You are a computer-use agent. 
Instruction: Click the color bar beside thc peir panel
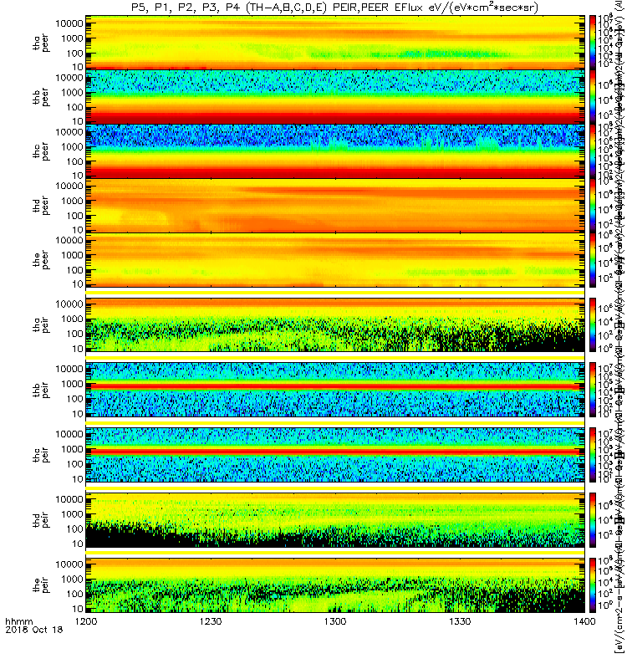pos(593,455)
